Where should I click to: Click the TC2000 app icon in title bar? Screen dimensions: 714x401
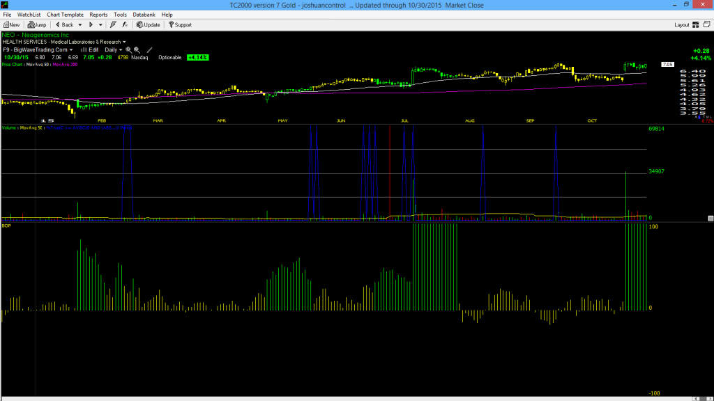click(5, 5)
